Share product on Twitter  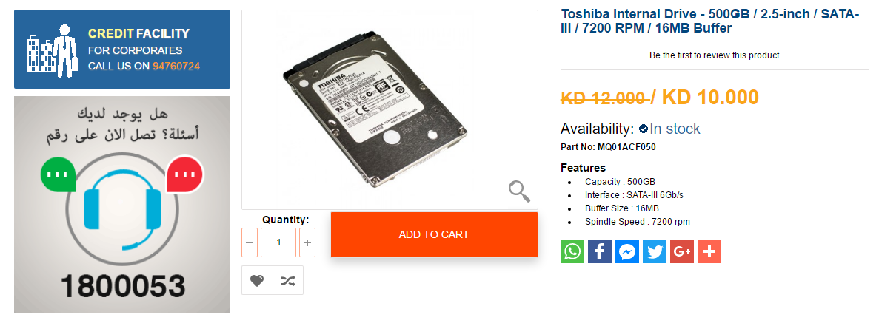pos(655,251)
